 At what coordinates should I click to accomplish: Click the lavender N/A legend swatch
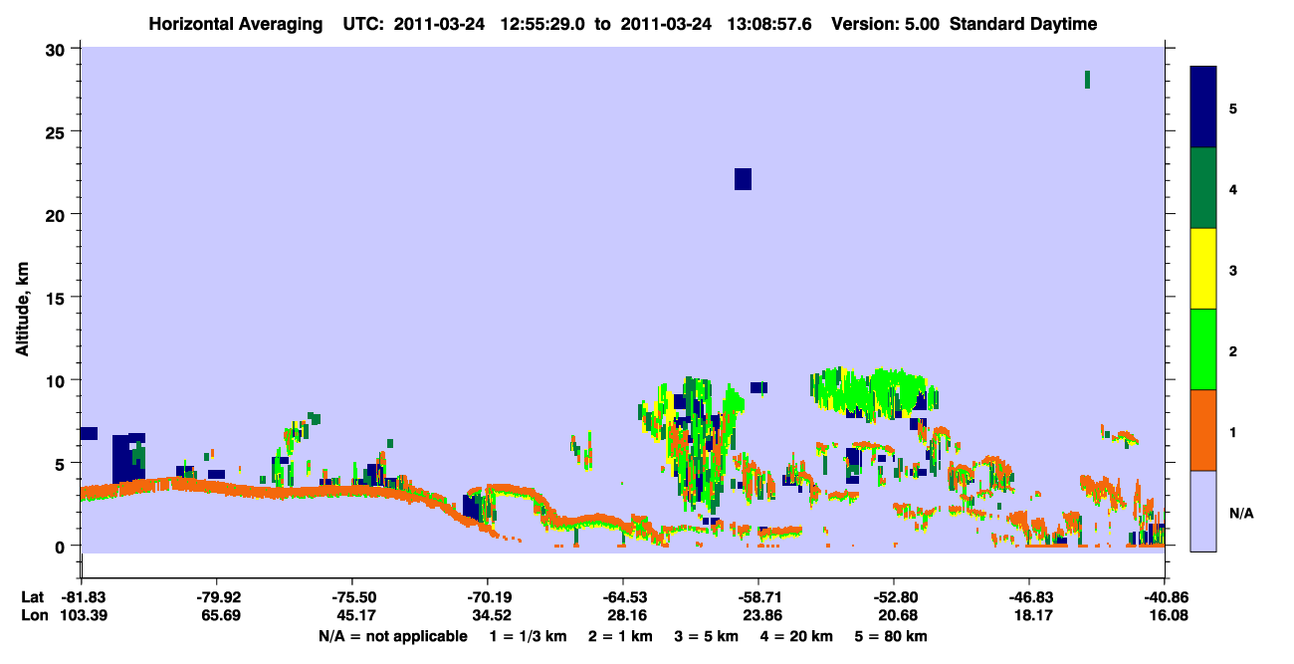tap(1203, 511)
